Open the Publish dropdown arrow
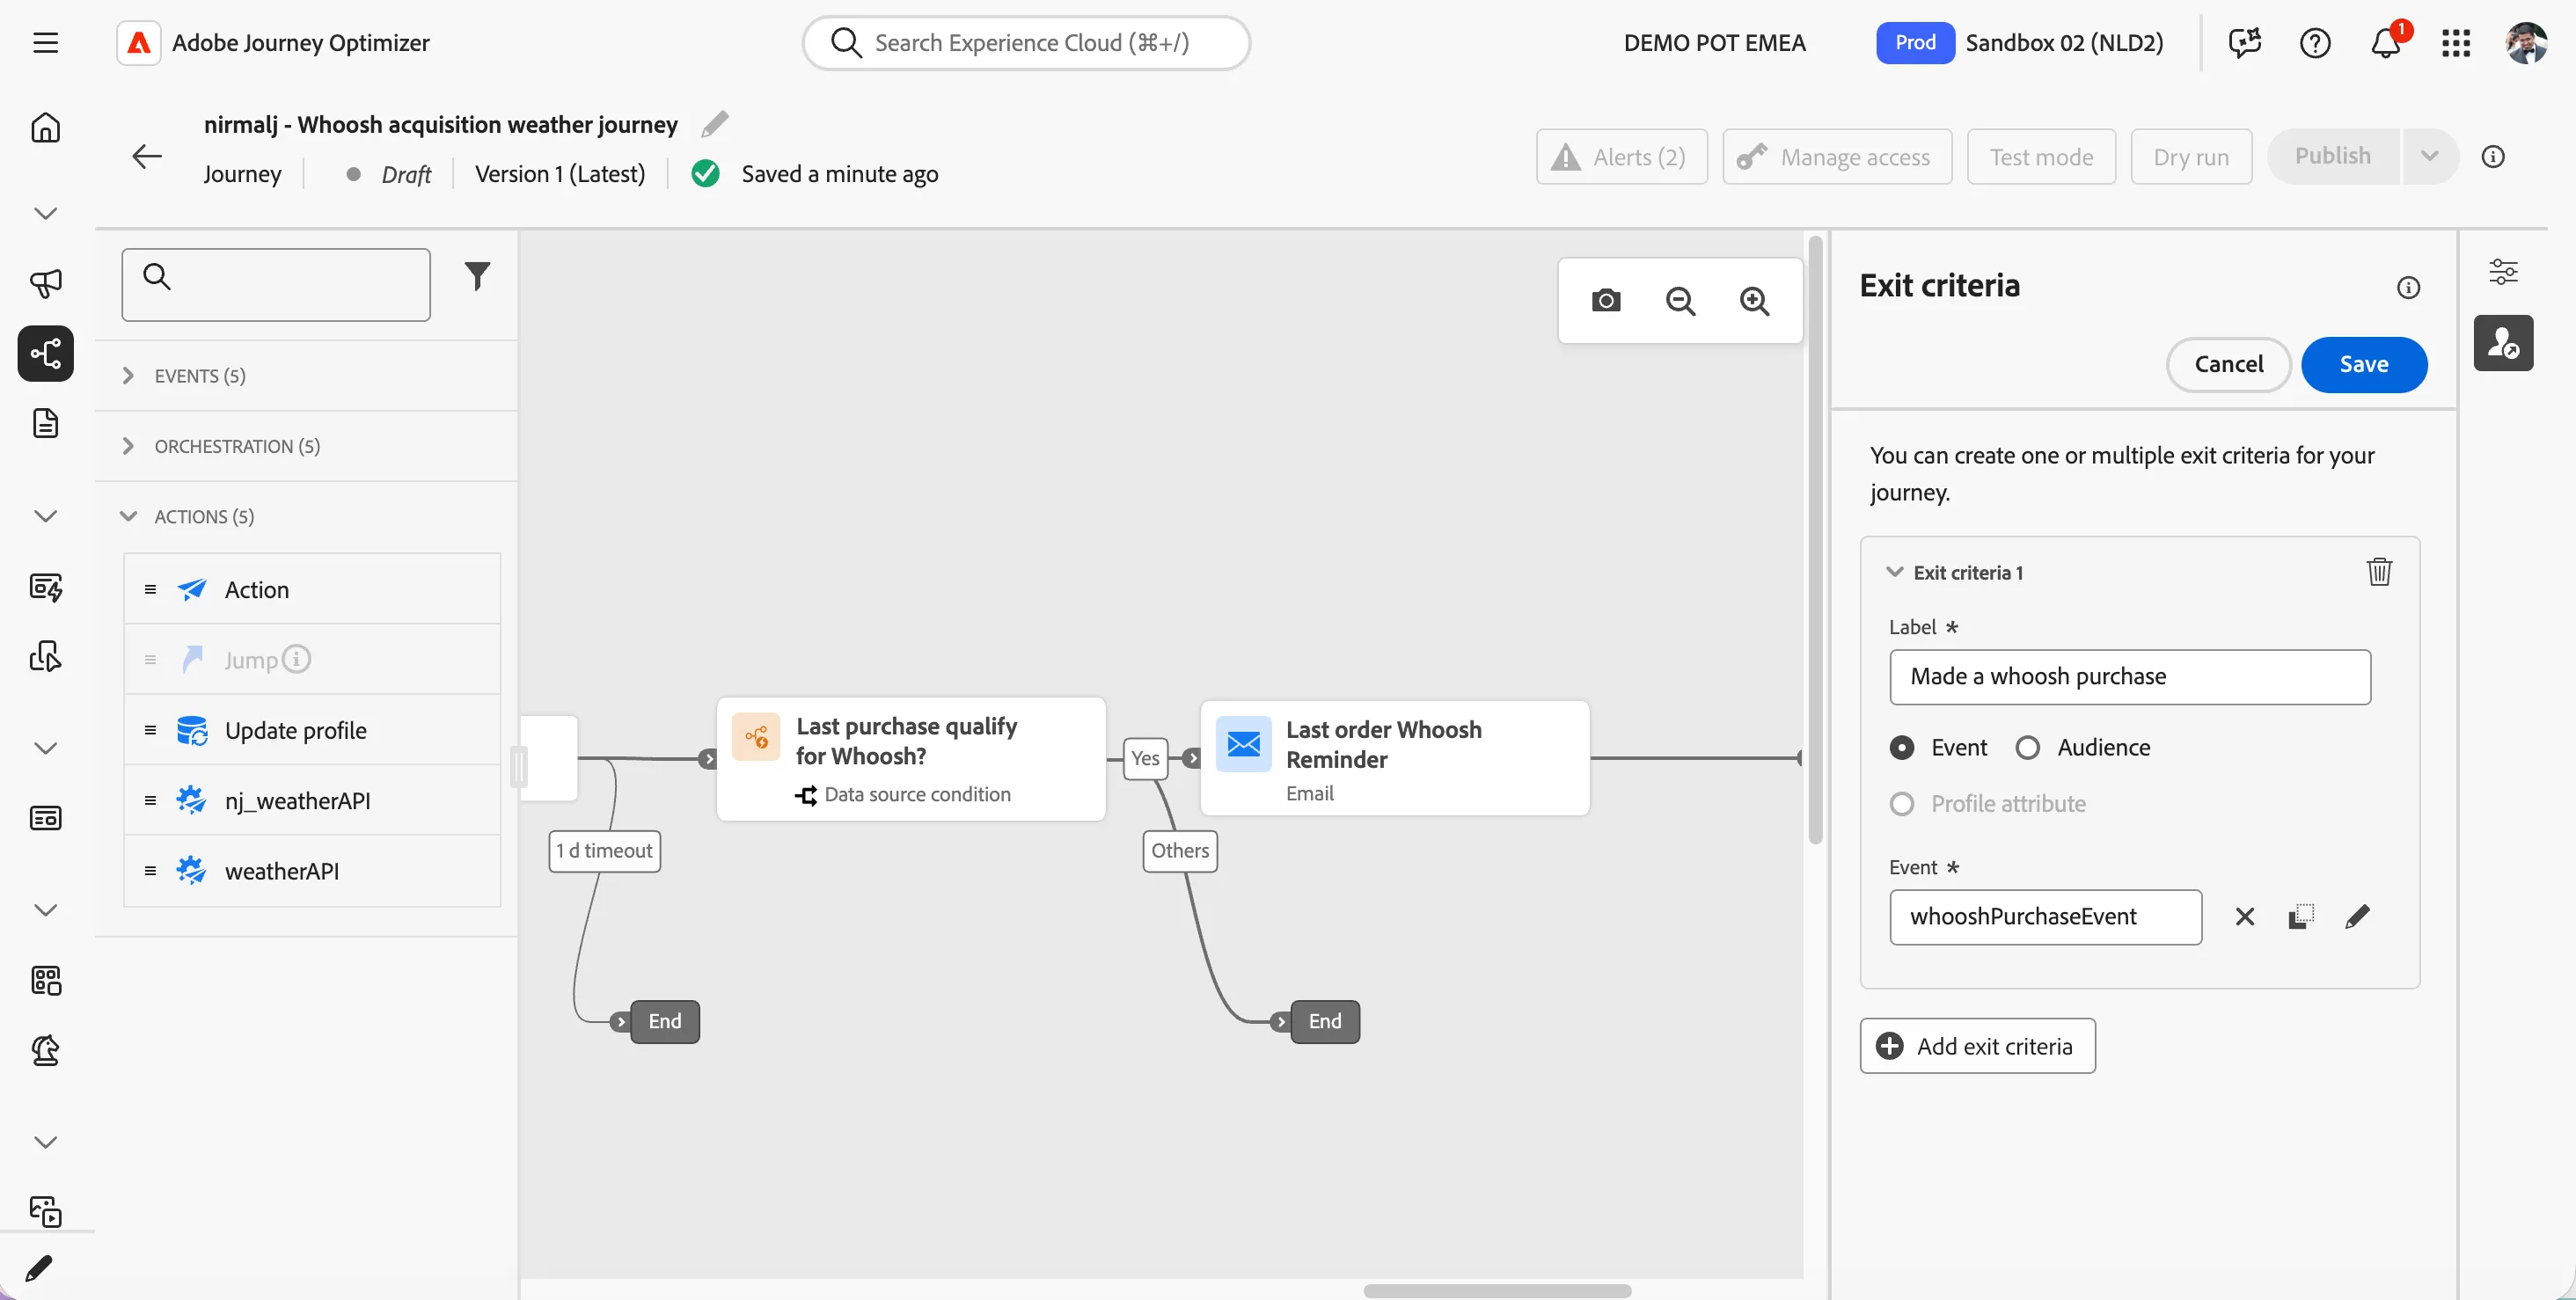 pyautogui.click(x=2429, y=156)
